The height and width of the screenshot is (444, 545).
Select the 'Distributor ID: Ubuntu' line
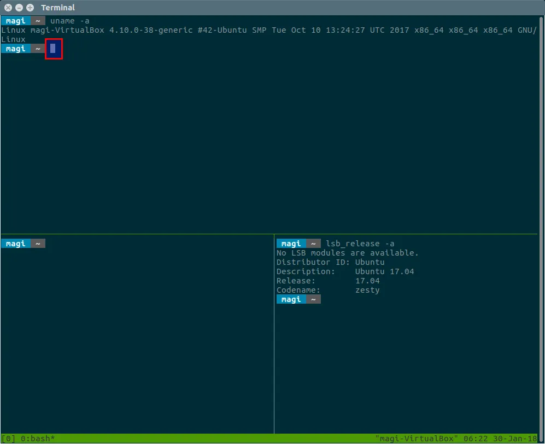click(330, 262)
